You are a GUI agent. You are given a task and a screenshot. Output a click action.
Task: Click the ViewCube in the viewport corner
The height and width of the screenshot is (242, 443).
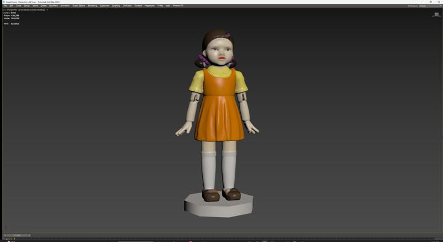pyautogui.click(x=436, y=15)
